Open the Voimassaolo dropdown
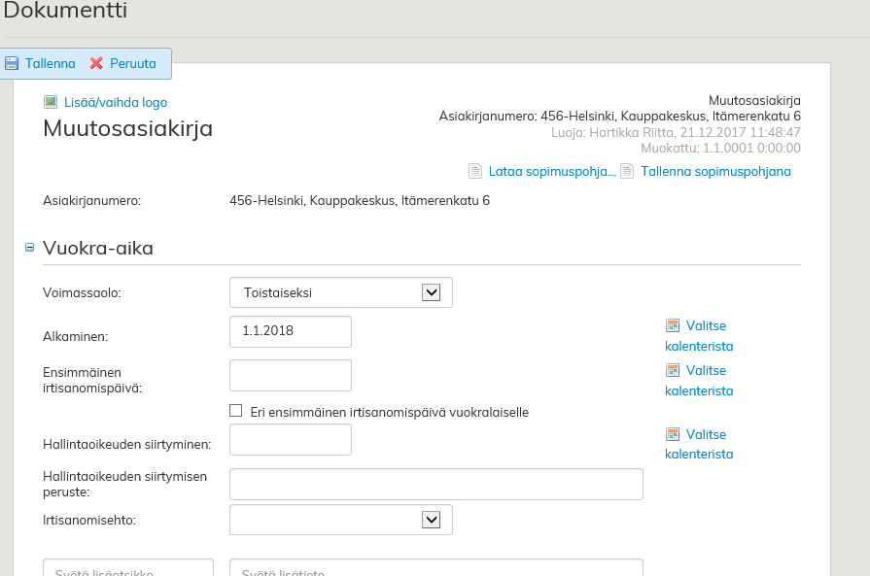Image resolution: width=870 pixels, height=576 pixels. click(432, 292)
